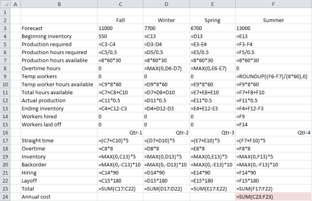This screenshot has width=312, height=201.
Task: Click the ROUNDUP formula cell
Action: 274,76
